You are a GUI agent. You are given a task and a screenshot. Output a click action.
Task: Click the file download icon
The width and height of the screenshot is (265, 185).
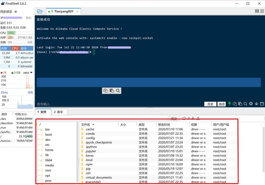193,118
